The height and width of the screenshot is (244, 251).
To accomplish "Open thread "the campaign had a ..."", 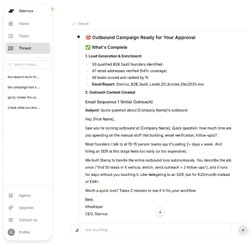I will [24, 87].
